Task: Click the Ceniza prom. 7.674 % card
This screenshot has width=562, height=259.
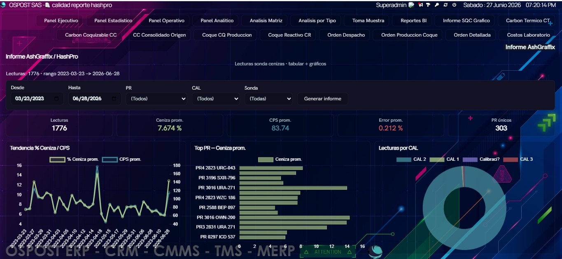Action: click(170, 125)
